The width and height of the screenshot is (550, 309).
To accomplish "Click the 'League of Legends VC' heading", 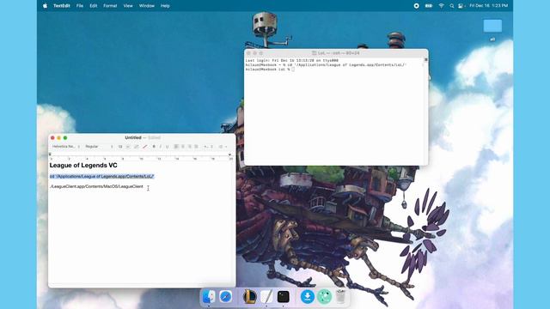I will click(x=83, y=165).
